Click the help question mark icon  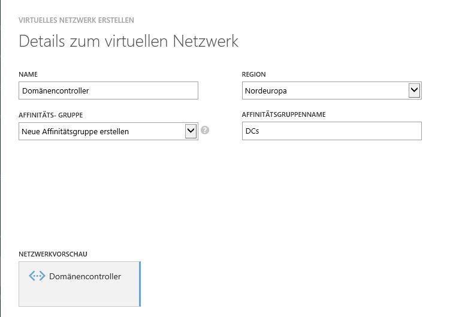[x=205, y=130]
